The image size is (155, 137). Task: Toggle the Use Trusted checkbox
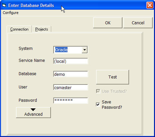click(x=98, y=91)
